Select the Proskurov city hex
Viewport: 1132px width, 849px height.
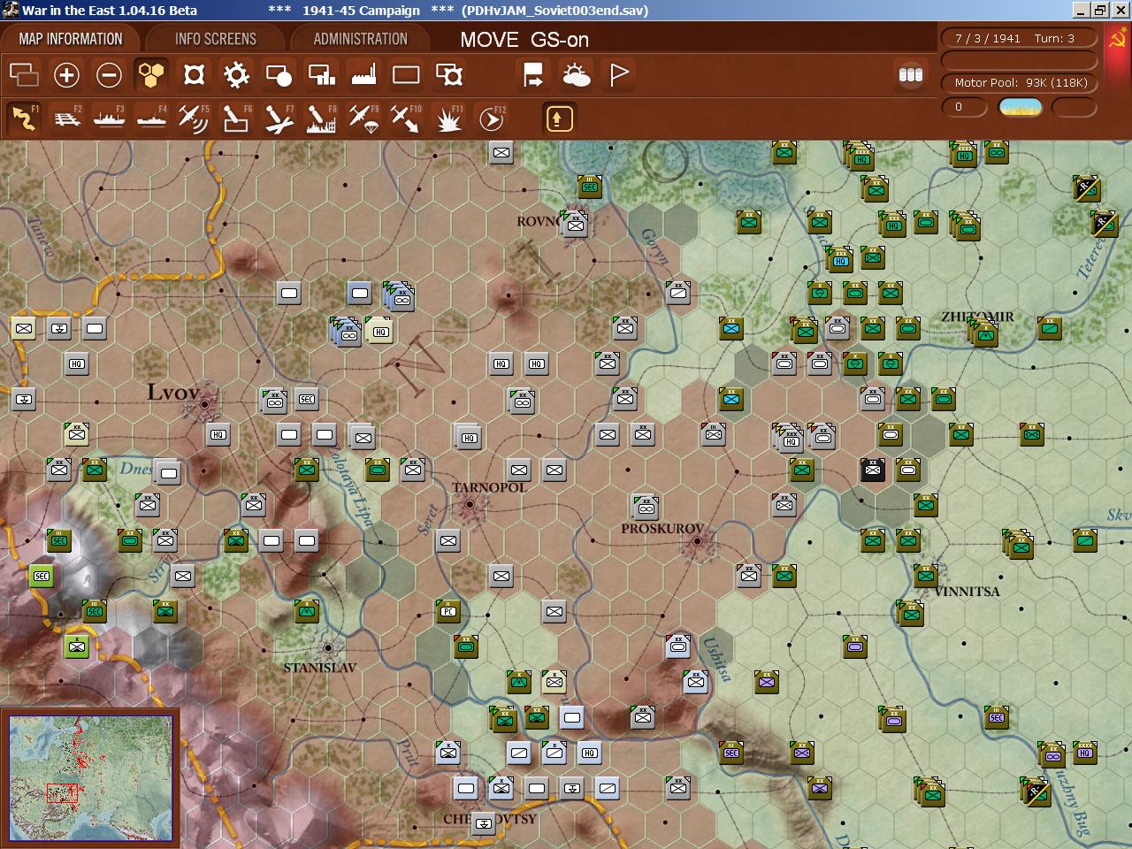click(698, 540)
